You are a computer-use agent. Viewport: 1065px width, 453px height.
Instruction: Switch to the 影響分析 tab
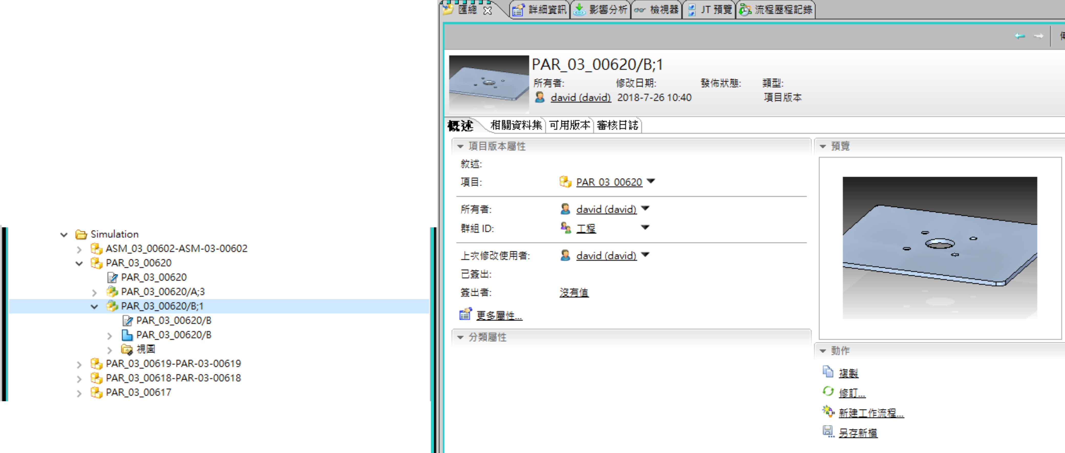click(x=601, y=9)
